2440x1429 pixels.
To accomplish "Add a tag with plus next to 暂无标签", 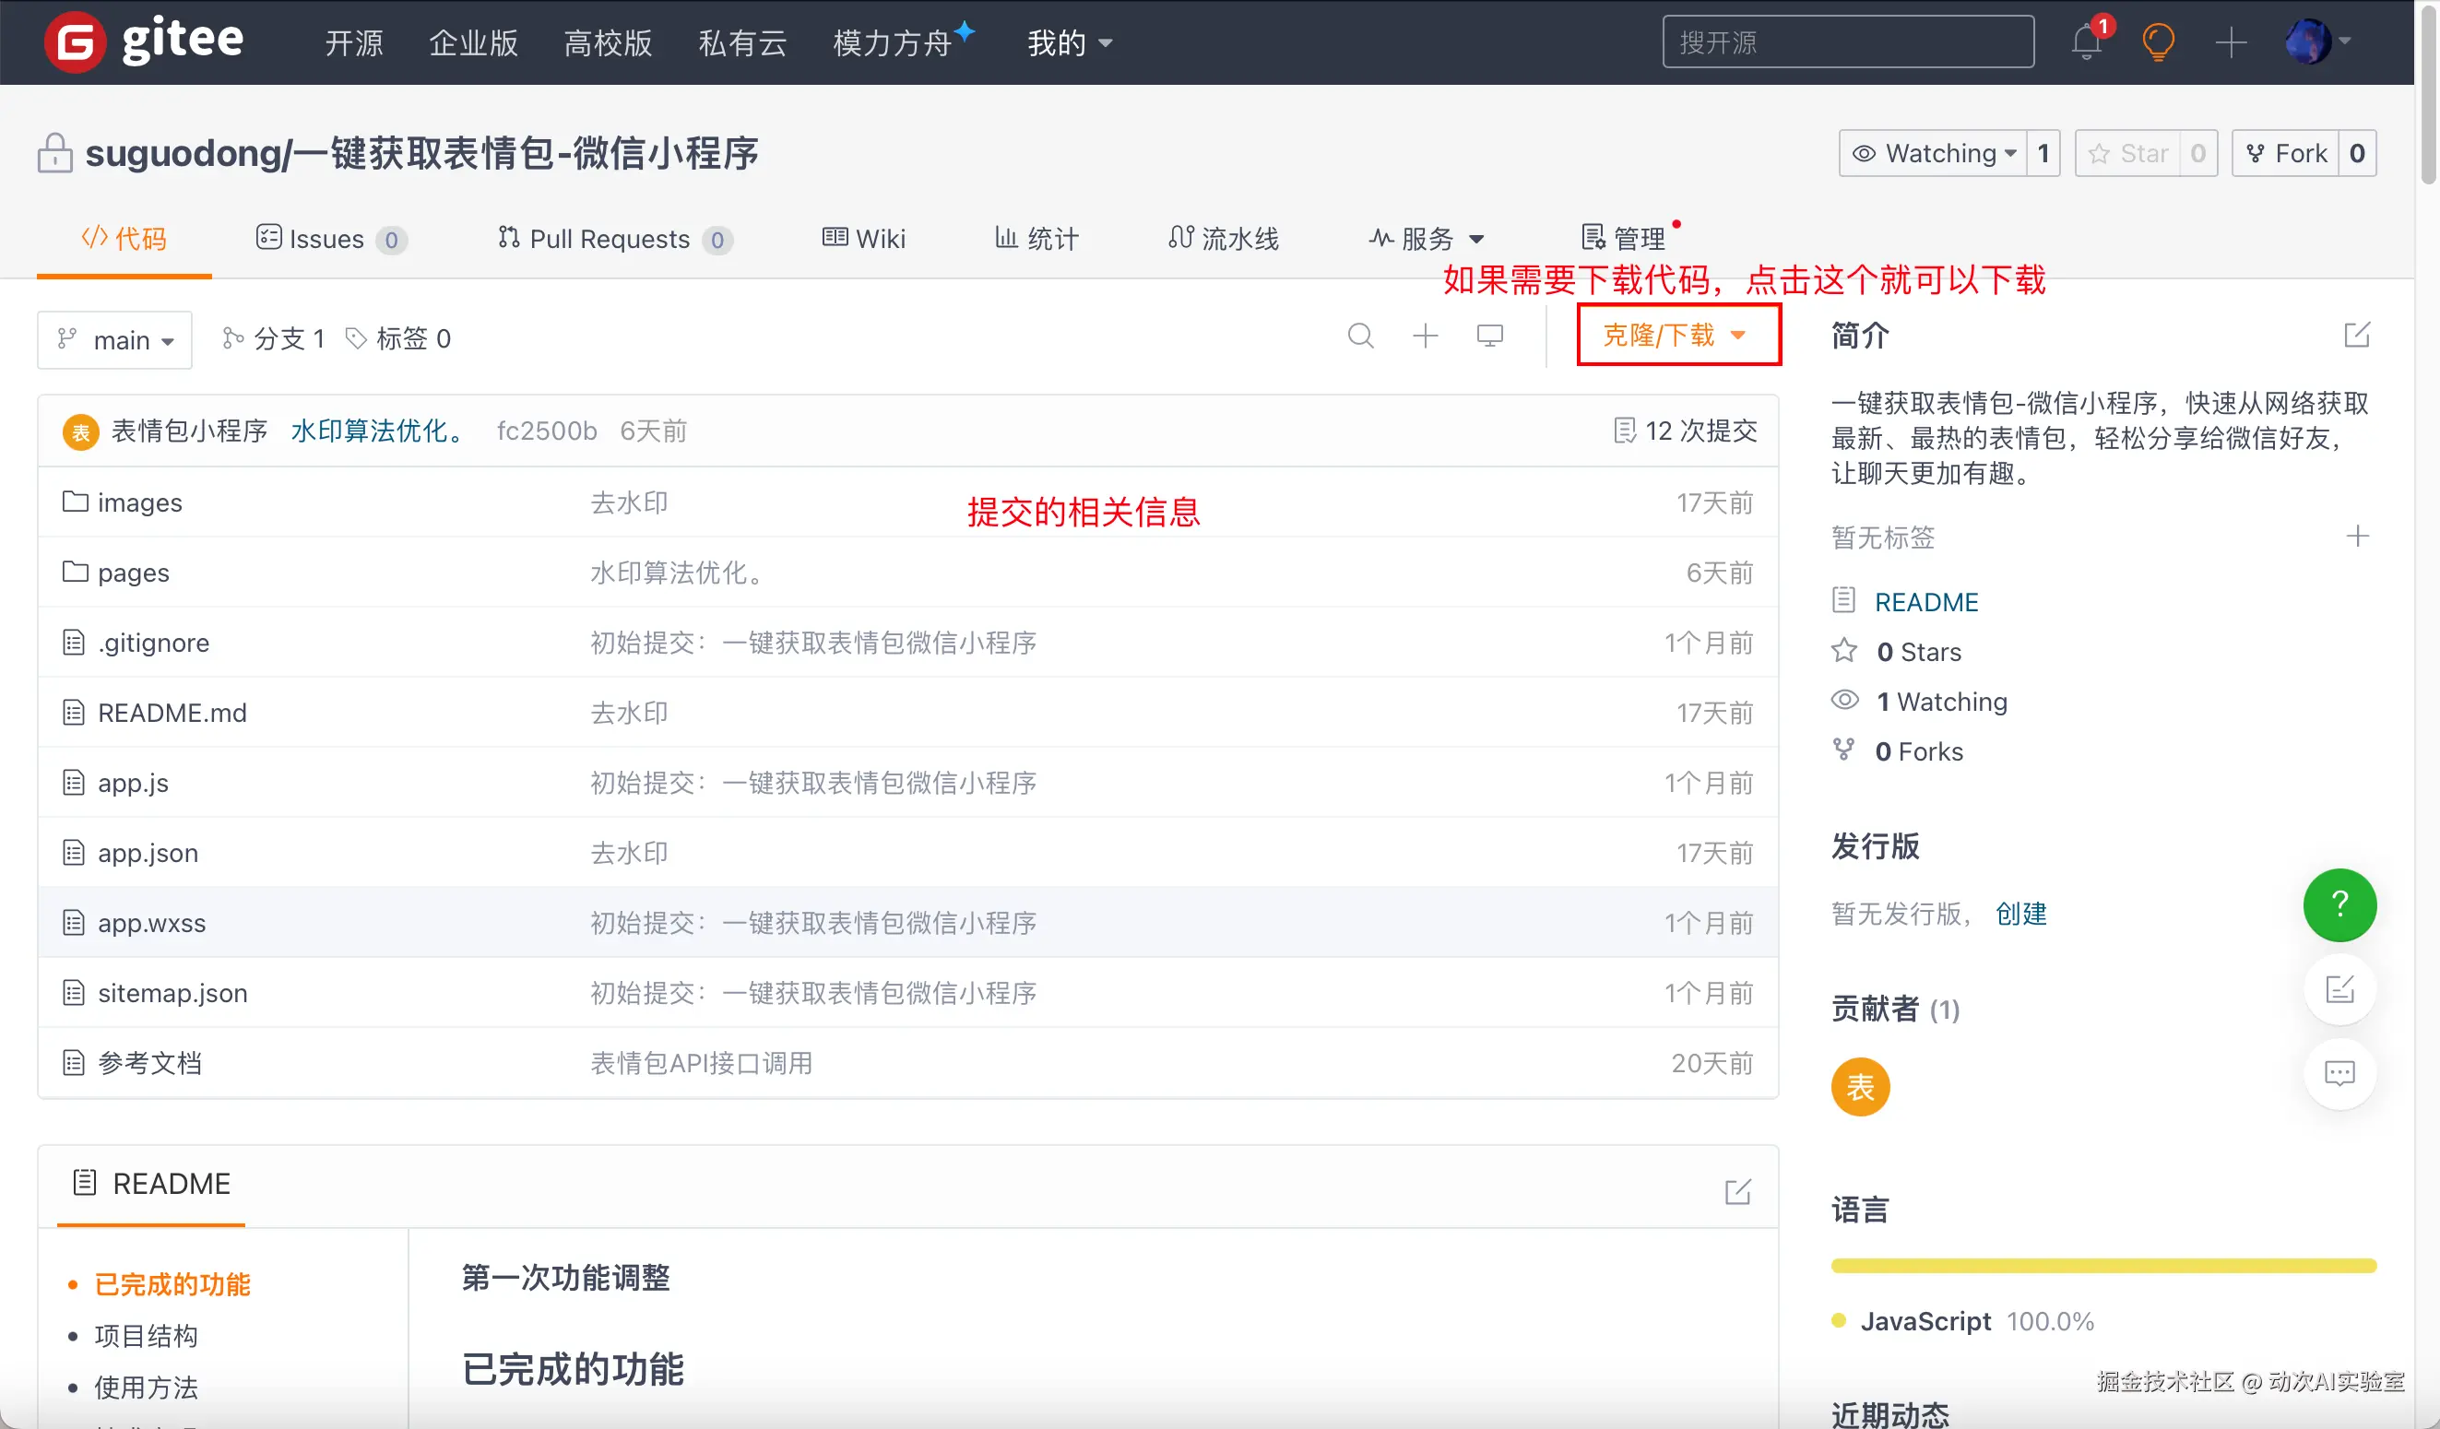I will coord(2357,537).
